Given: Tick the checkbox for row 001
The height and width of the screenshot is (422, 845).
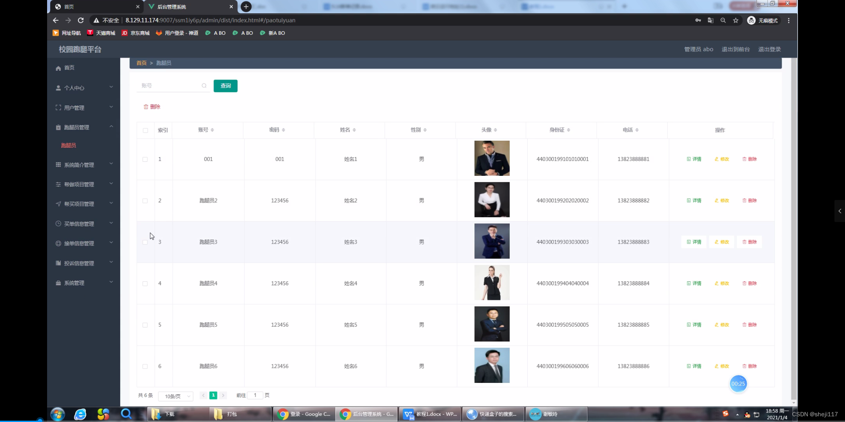Looking at the screenshot, I should 145,159.
